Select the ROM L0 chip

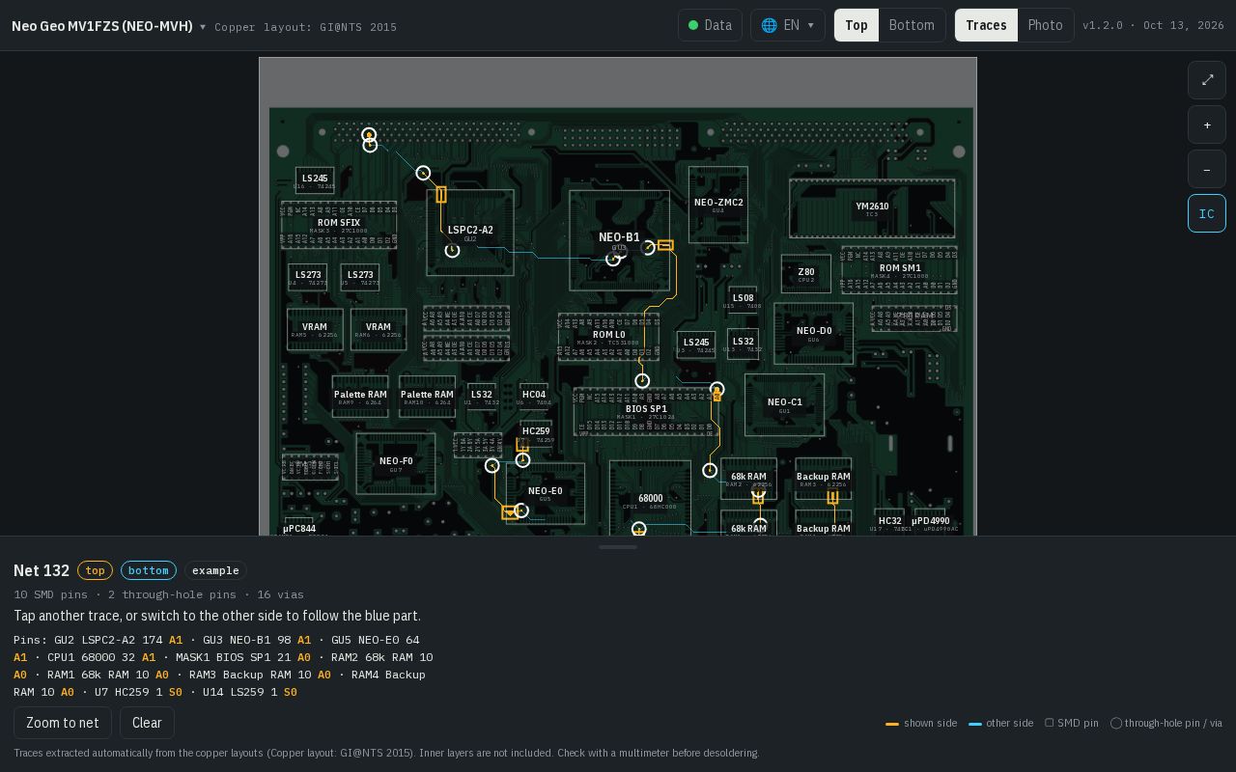608,337
